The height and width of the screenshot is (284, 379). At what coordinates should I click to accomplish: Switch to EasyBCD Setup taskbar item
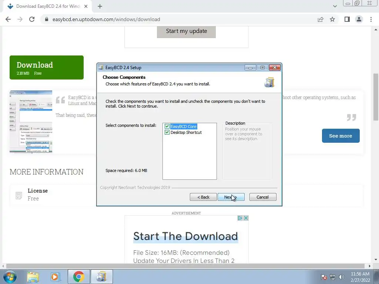[101, 277]
